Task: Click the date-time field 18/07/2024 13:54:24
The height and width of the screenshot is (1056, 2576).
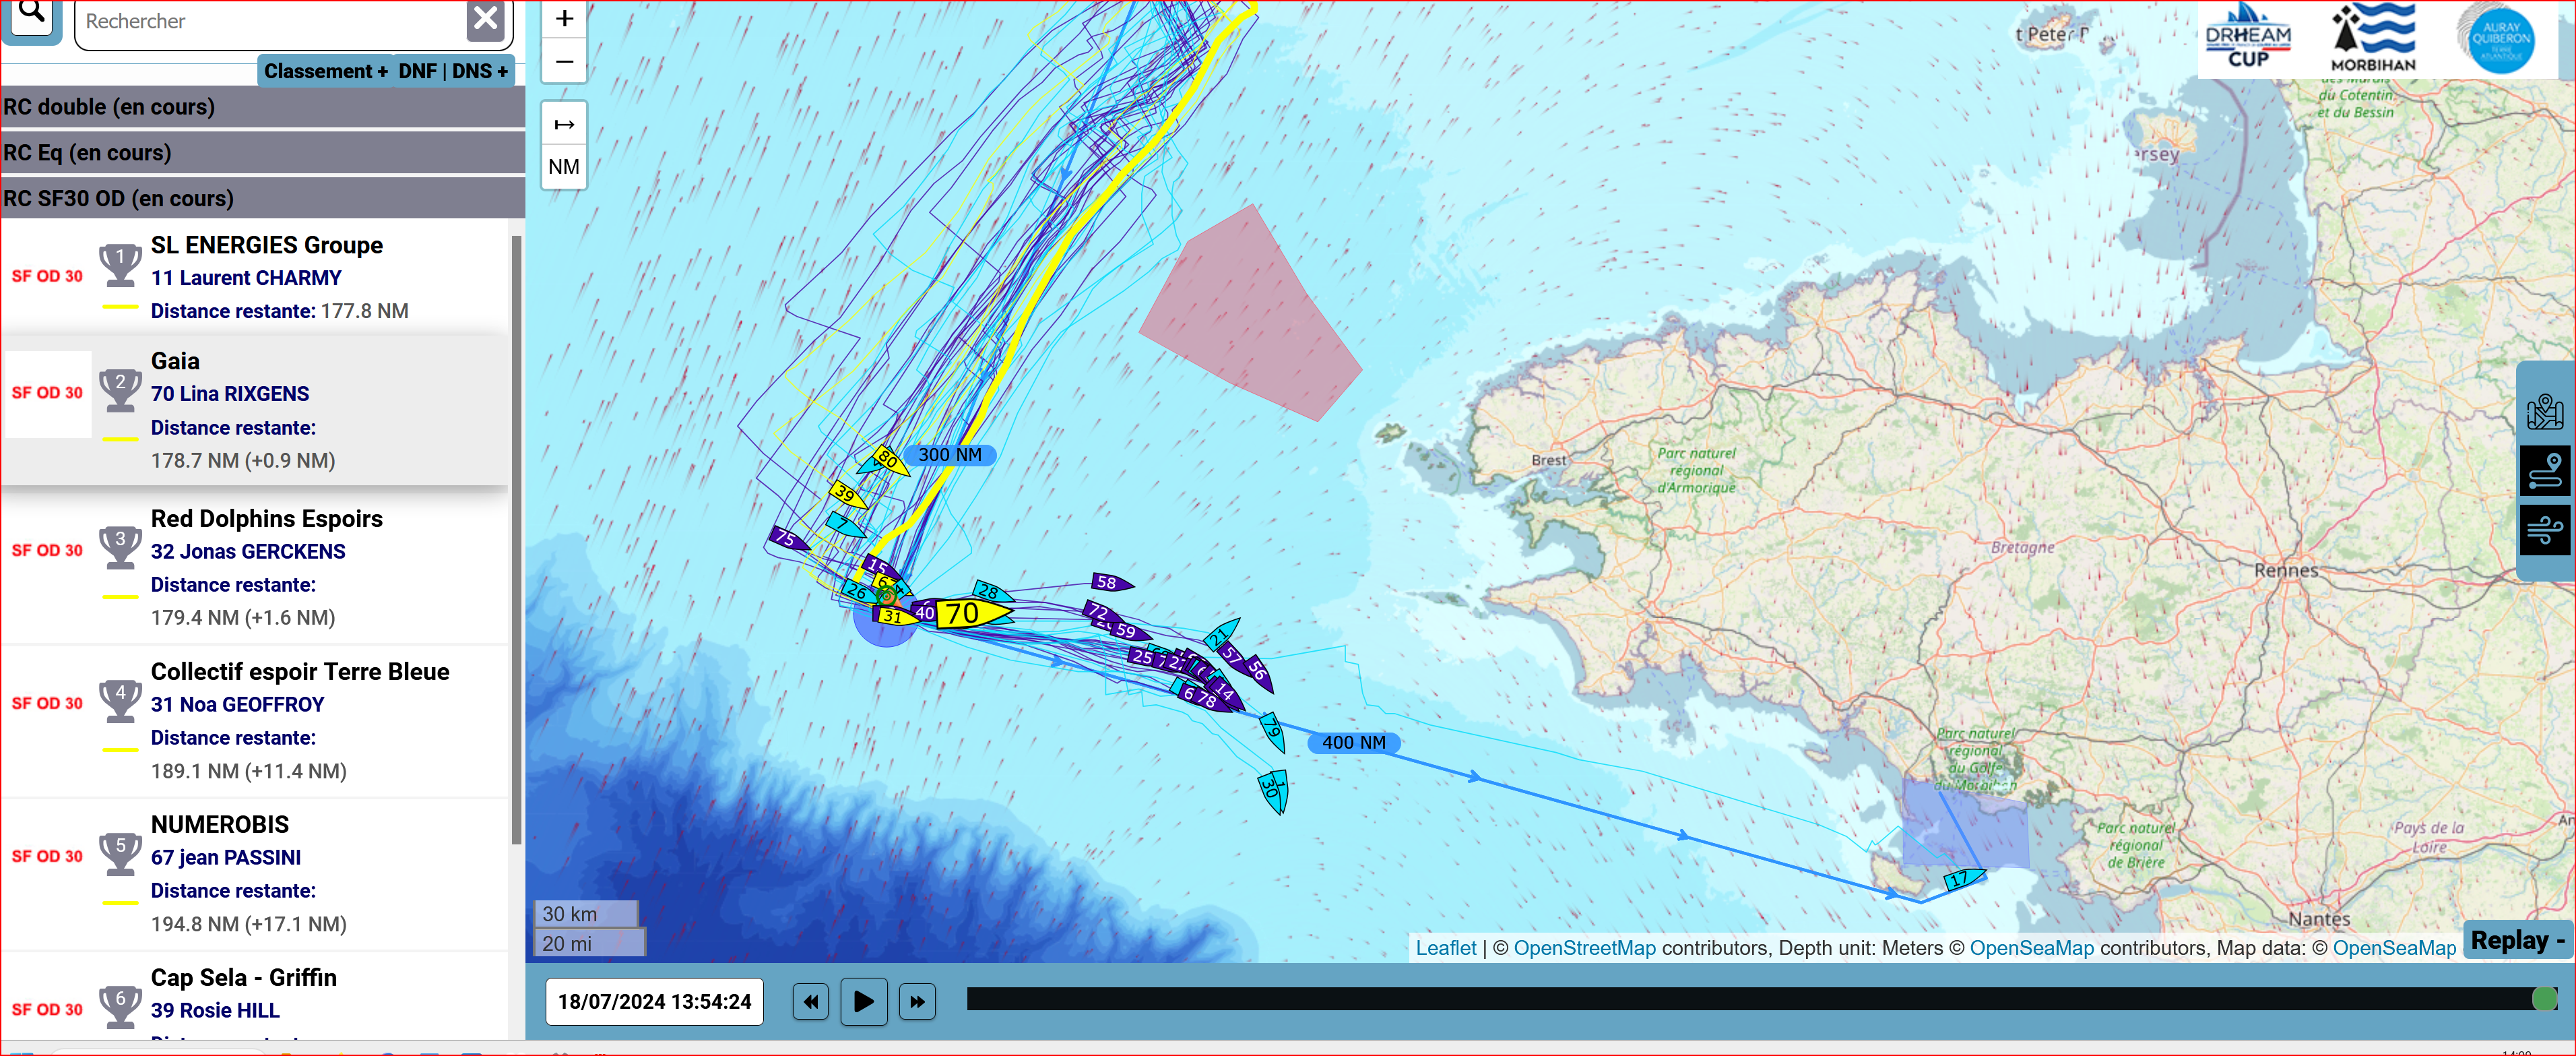Action: click(x=654, y=1001)
